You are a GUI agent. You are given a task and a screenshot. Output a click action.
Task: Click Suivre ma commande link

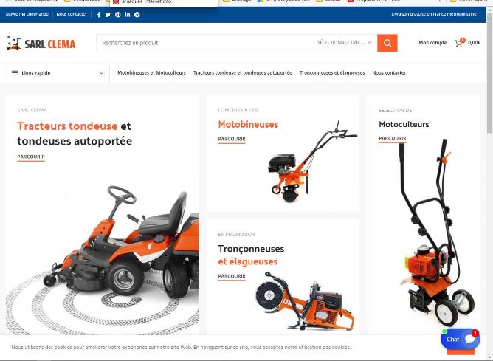pyautogui.click(x=27, y=14)
